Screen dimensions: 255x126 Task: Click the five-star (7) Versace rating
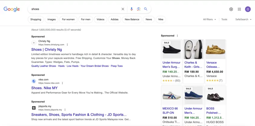tap(214, 80)
